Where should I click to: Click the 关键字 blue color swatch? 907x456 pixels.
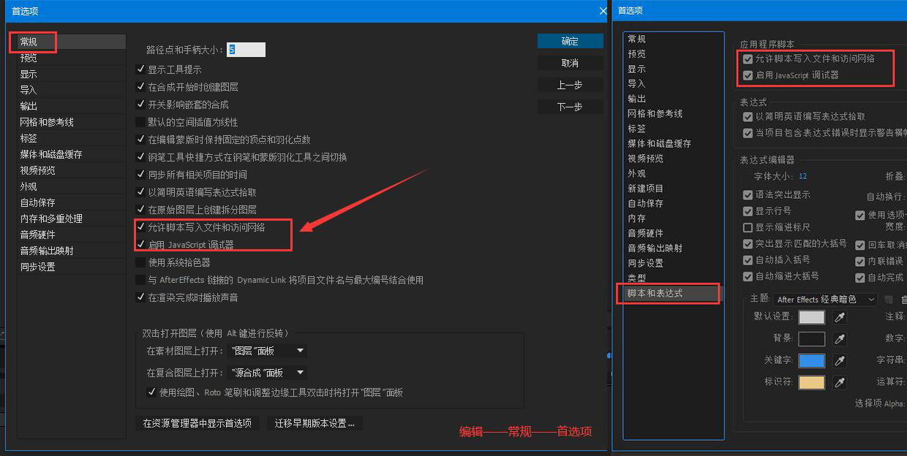click(812, 361)
